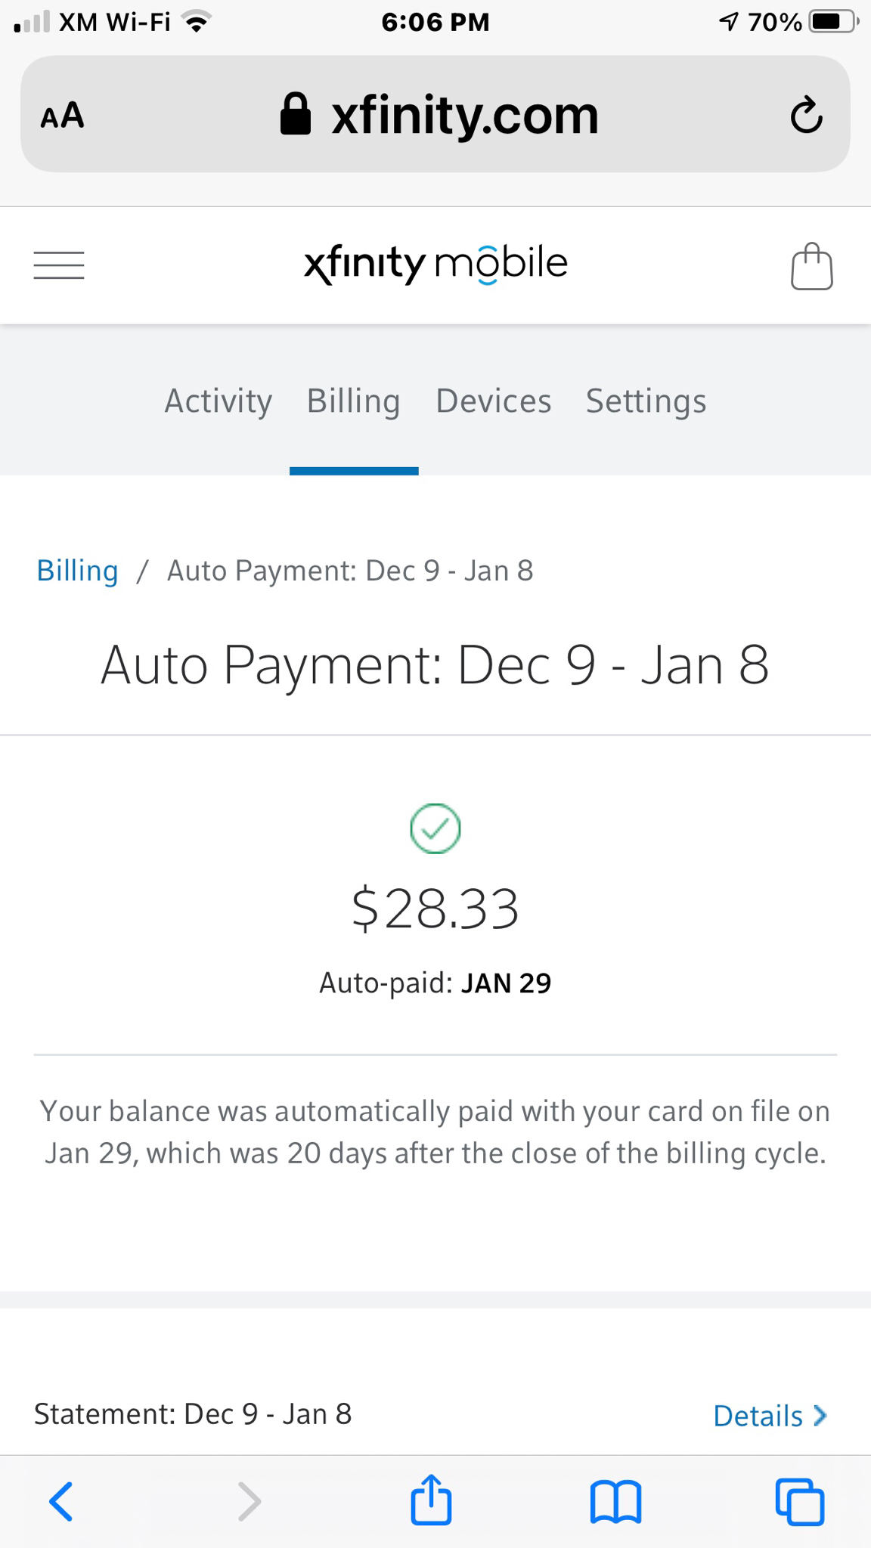Open the Safari share sheet
Screen dimensions: 871x1548
[431, 1500]
